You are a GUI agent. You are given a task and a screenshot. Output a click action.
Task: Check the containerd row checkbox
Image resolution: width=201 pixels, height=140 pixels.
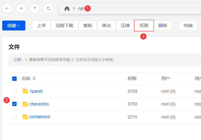(x=14, y=117)
